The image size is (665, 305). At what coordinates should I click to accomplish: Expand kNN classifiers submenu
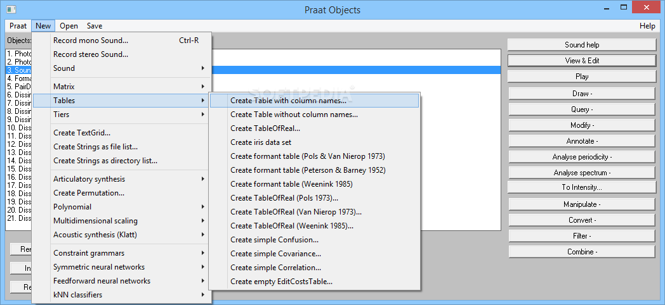pos(122,295)
